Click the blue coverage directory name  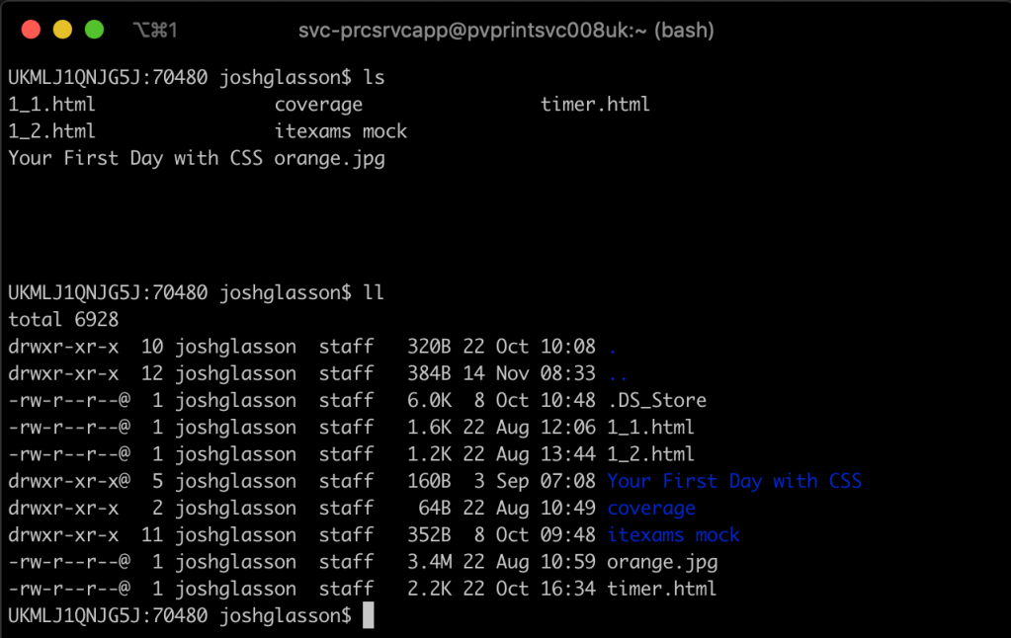tap(651, 509)
